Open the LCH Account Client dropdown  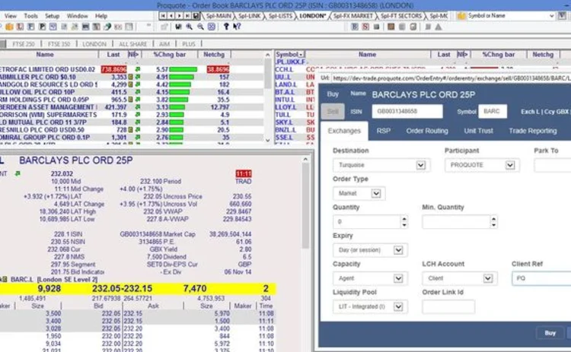pos(488,278)
